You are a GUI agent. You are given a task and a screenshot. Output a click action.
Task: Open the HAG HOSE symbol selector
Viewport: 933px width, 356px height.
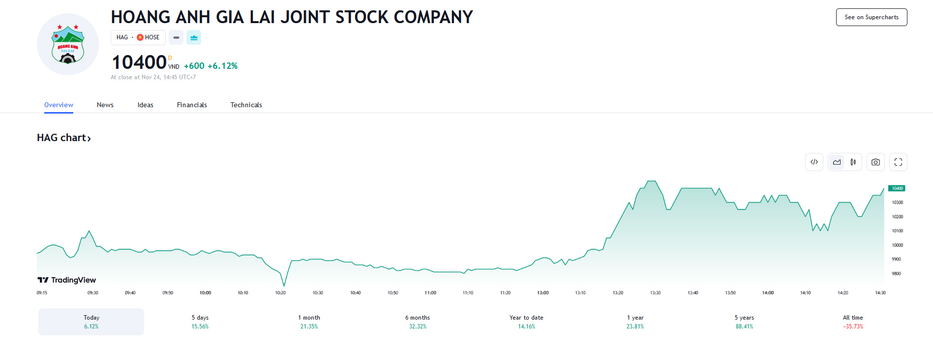coord(138,37)
